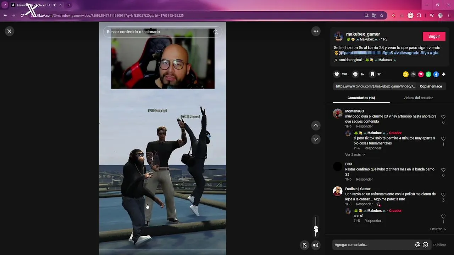Like Makubex's 'eso sí' reply

tap(443, 216)
